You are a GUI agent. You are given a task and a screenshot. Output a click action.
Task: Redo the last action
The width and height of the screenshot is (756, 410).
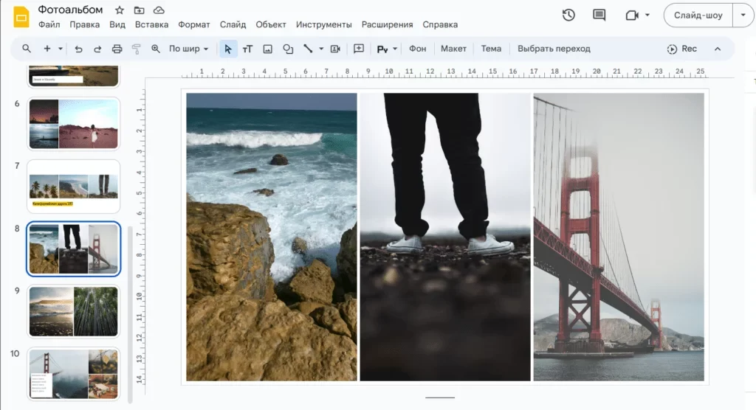[97, 49]
